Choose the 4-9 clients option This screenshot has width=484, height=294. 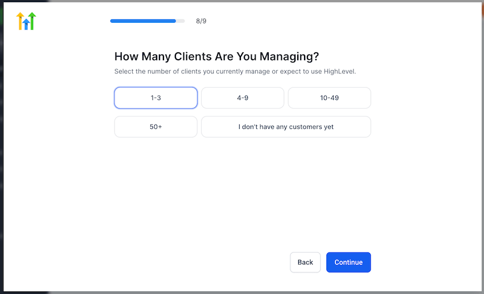tap(243, 98)
